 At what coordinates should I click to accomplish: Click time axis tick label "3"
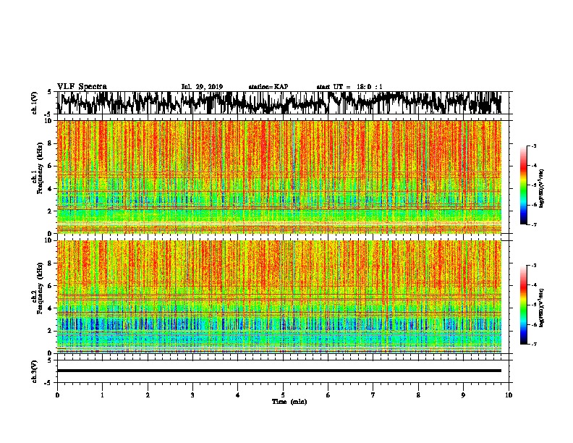192,395
